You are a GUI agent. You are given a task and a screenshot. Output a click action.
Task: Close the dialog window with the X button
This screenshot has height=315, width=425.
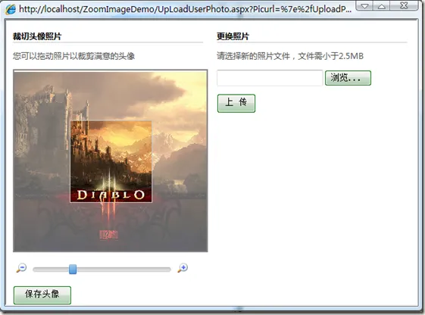coord(404,5)
